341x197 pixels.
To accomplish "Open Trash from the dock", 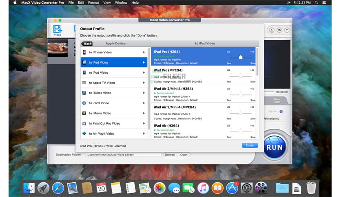I will 311,188.
